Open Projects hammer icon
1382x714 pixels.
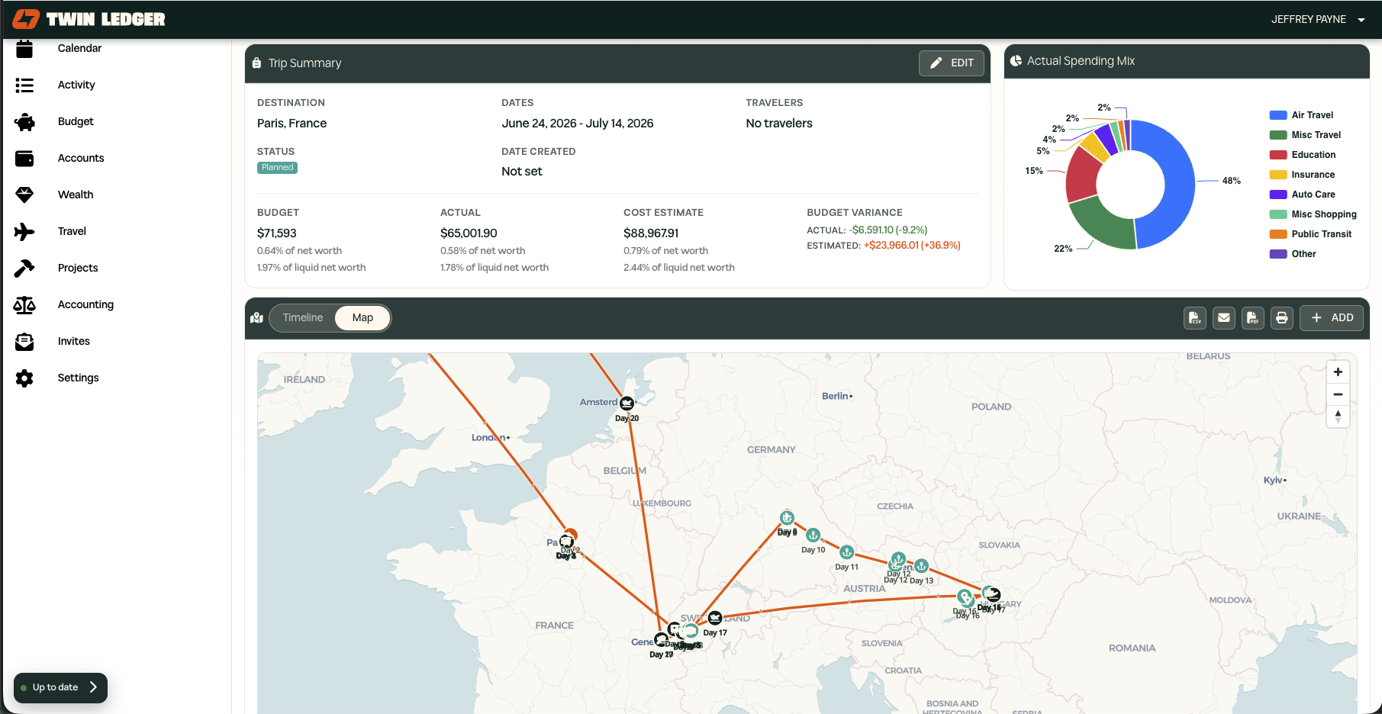(24, 269)
